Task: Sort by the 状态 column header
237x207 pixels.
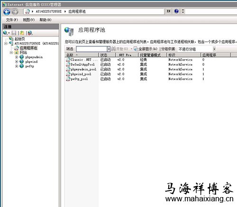Action: (107, 55)
